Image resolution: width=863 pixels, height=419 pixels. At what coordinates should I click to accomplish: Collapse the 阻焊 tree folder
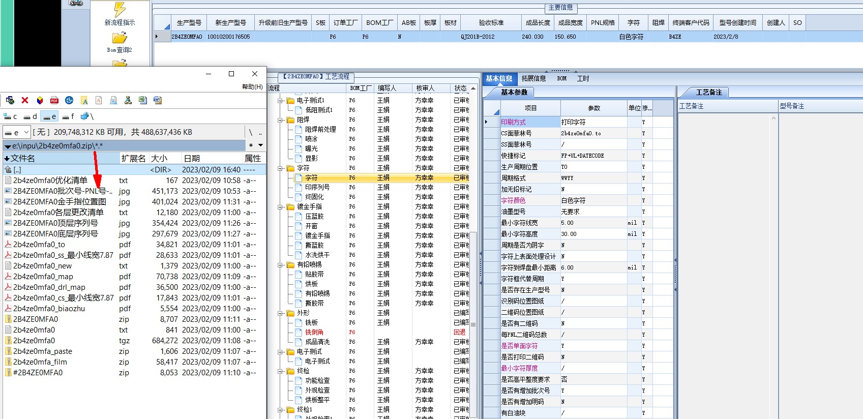[x=280, y=120]
